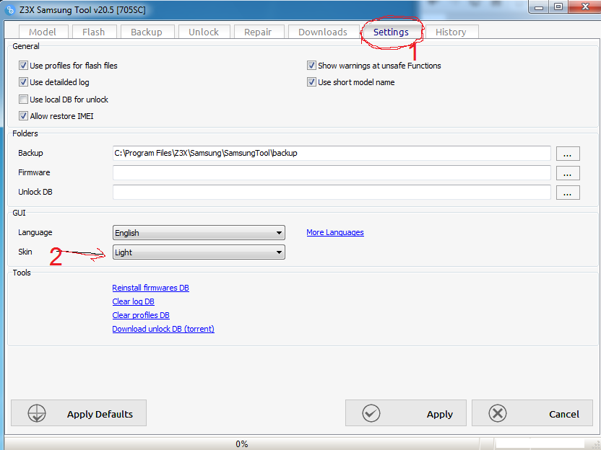Click the Apply button
601x450 pixels.
pyautogui.click(x=405, y=413)
